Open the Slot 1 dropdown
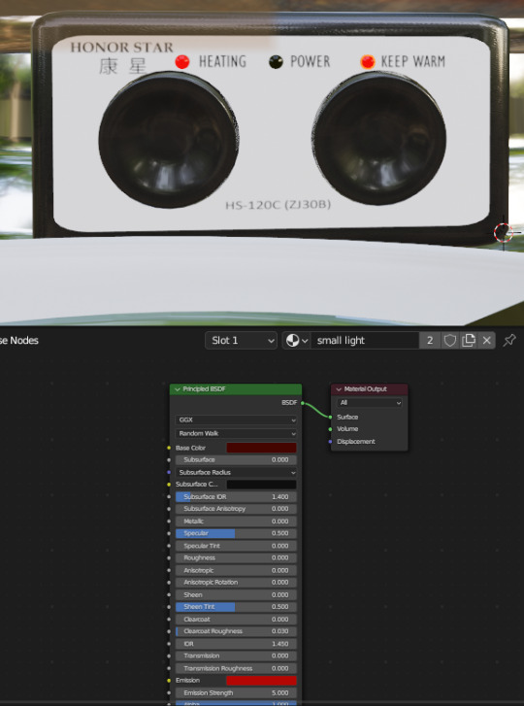 coord(241,341)
